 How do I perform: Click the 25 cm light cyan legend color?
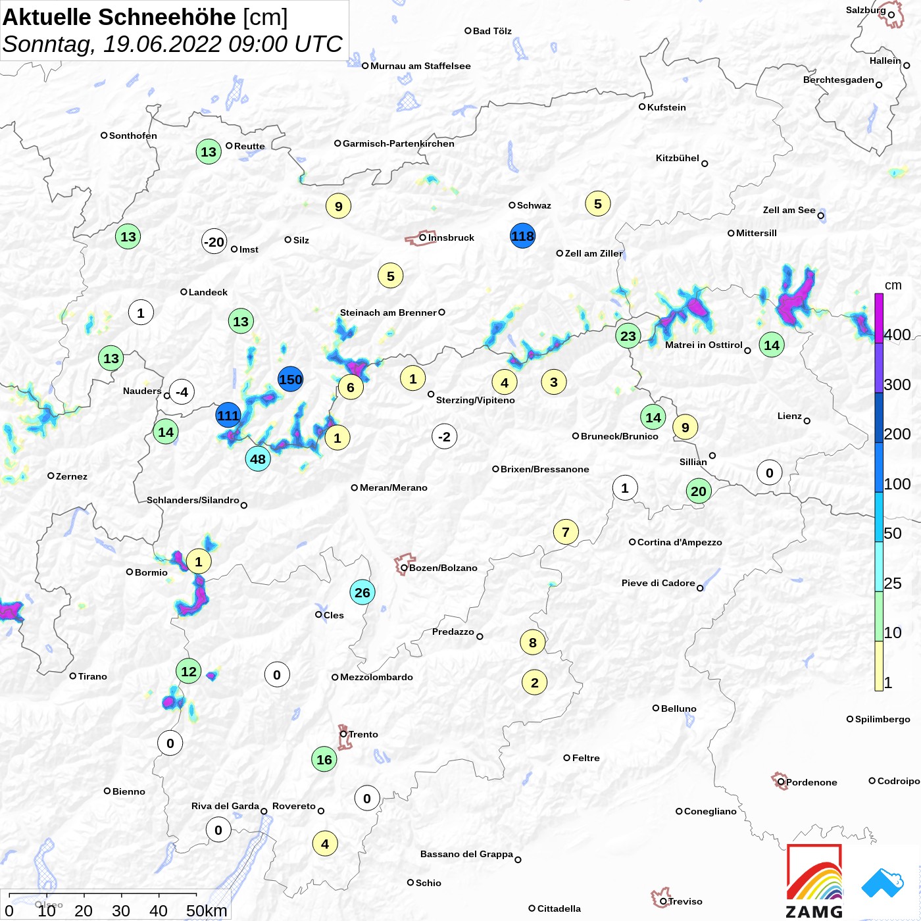point(879,566)
